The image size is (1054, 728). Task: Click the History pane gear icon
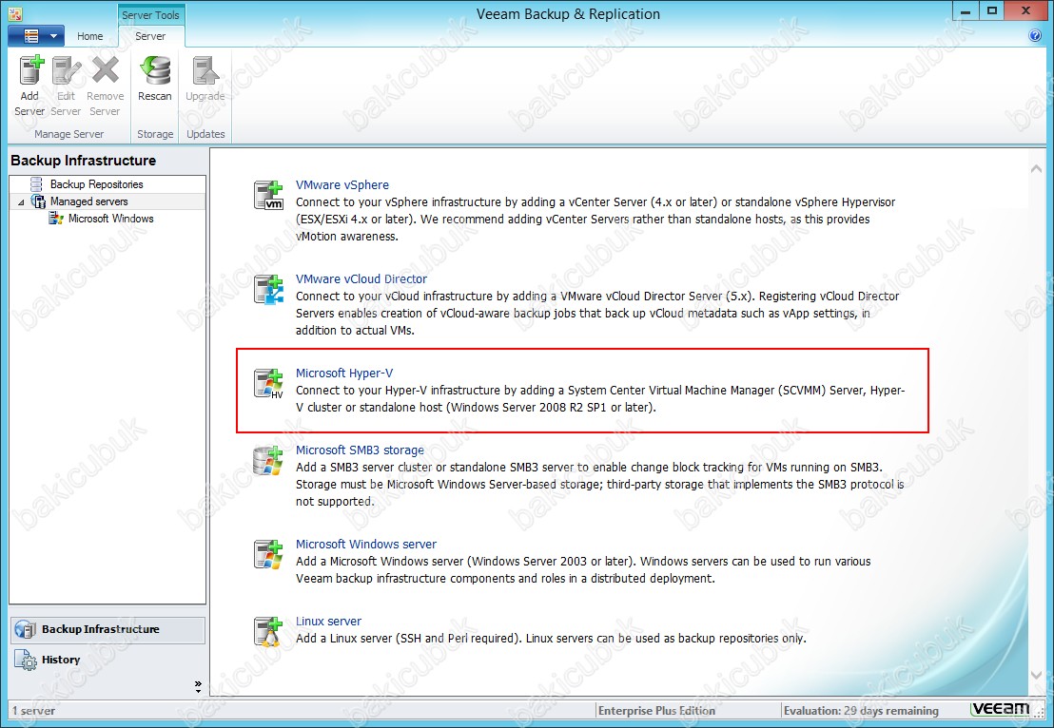point(26,661)
